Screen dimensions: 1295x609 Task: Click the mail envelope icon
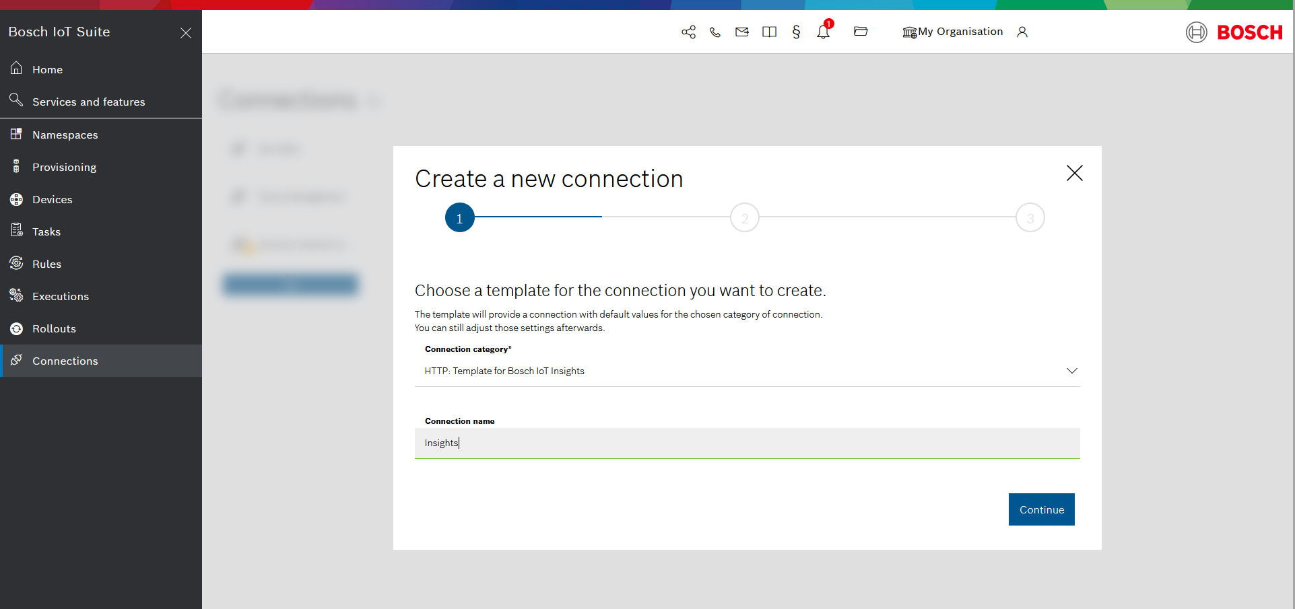(x=742, y=32)
